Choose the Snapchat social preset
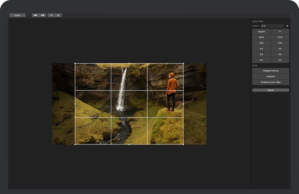This screenshot has width=299, height=194. 270,76
